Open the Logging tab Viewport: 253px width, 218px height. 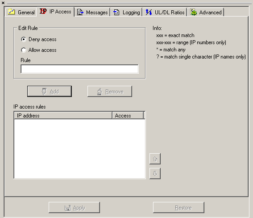[x=127, y=12]
